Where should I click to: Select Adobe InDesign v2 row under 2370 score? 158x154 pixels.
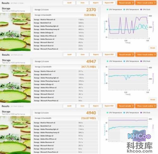click(65, 33)
